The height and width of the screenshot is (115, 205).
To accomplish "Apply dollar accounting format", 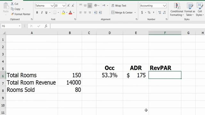I will coord(142,12).
